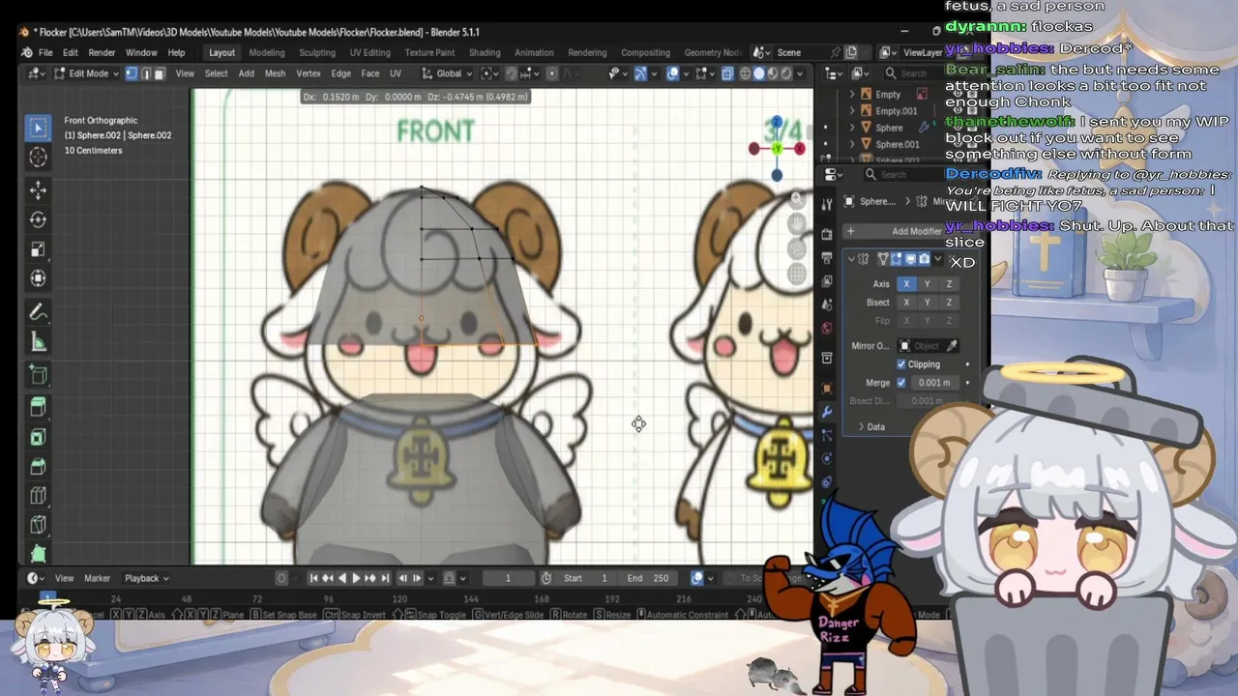The height and width of the screenshot is (696, 1238).
Task: Select the Scale tool
Action: pyautogui.click(x=39, y=249)
